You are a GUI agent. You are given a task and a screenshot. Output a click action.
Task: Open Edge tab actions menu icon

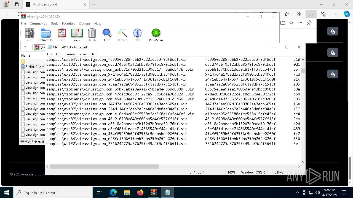pos(17,4)
